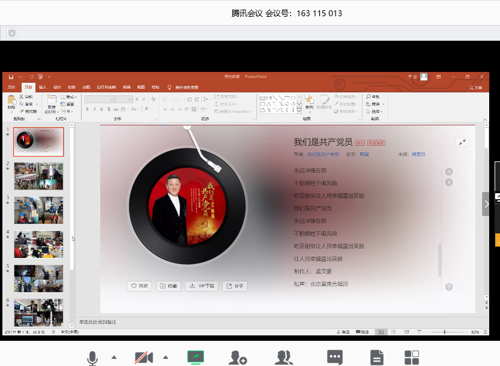Select slide 2 thumbnail
The image size is (500, 366).
pyautogui.click(x=38, y=176)
